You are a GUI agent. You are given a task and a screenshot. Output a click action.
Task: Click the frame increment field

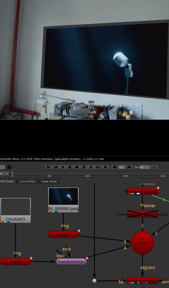point(122,167)
